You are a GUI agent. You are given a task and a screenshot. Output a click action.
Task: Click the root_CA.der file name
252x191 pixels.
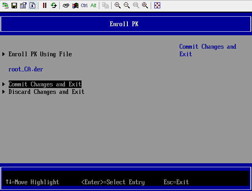coord(26,69)
